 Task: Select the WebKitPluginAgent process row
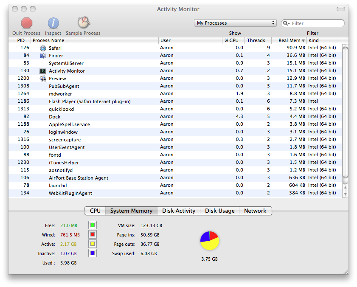click(x=175, y=193)
